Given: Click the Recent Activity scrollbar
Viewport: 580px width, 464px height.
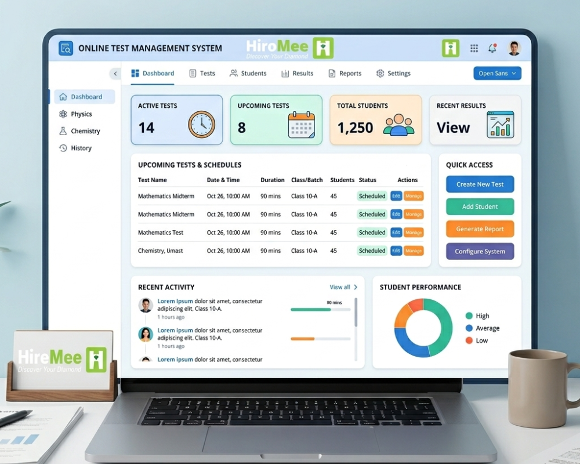Looking at the screenshot, I should click(x=356, y=313).
